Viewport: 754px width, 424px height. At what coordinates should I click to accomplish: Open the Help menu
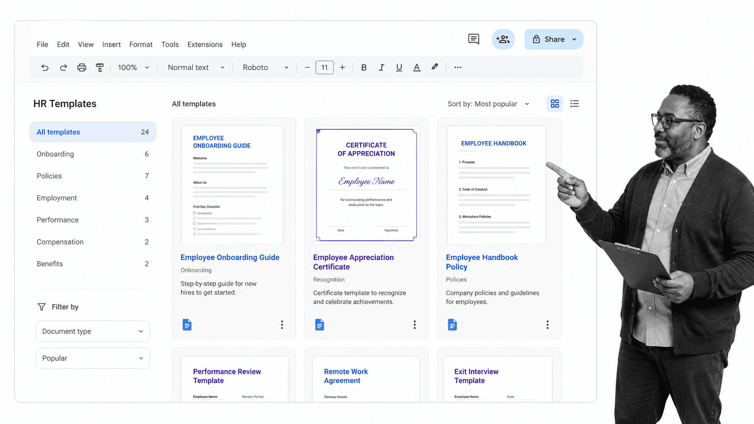coord(239,45)
